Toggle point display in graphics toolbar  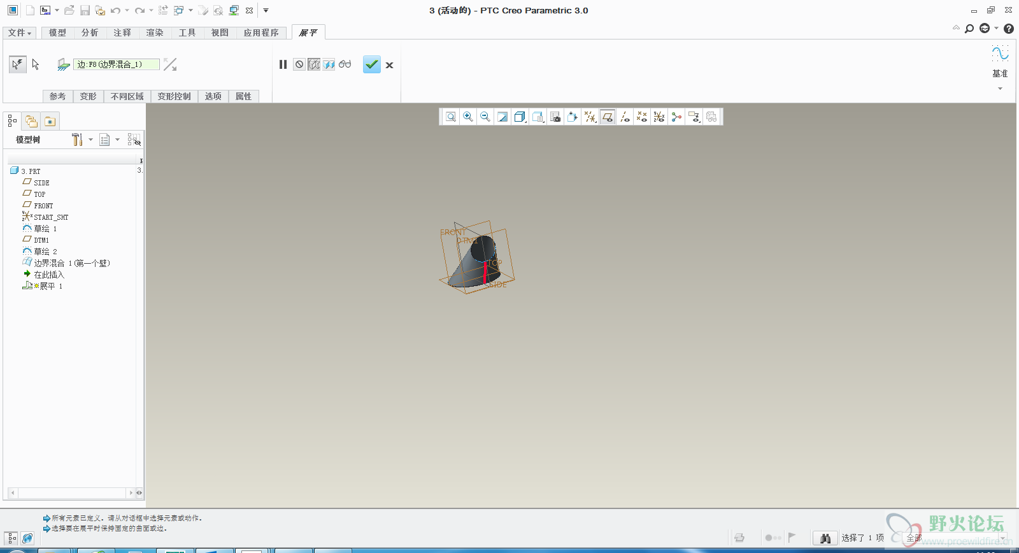point(642,117)
